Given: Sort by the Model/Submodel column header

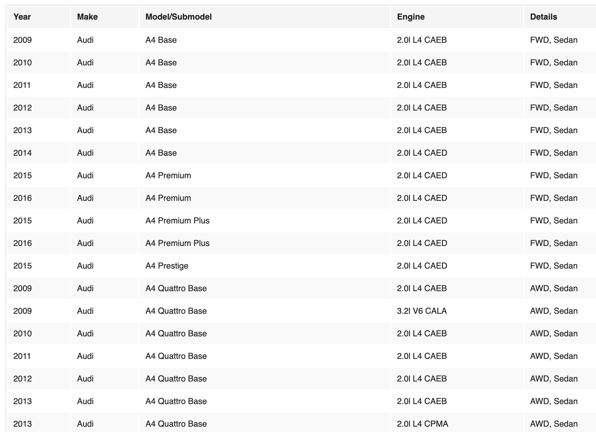Looking at the screenshot, I should [178, 17].
